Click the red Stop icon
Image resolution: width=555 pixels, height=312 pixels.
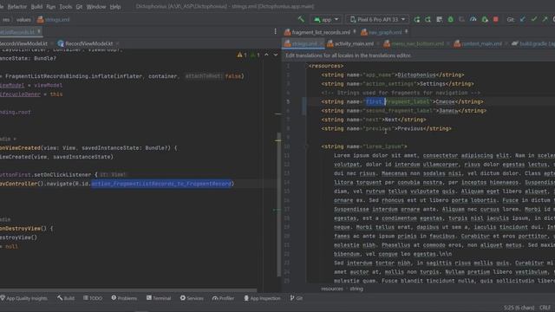pyautogui.click(x=495, y=19)
